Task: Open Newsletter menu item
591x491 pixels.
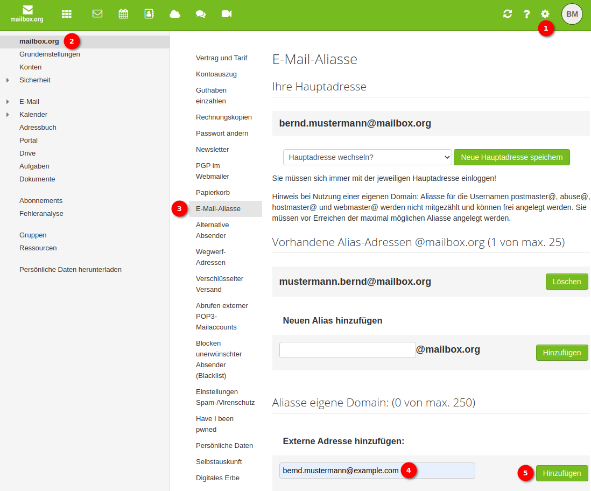Action: click(x=212, y=149)
